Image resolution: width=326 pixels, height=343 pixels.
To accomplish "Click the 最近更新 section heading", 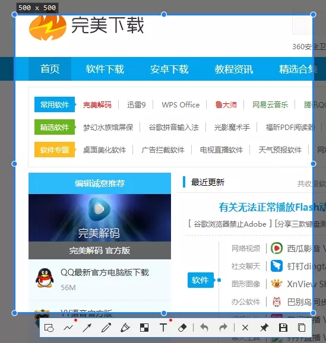I will 208,182.
